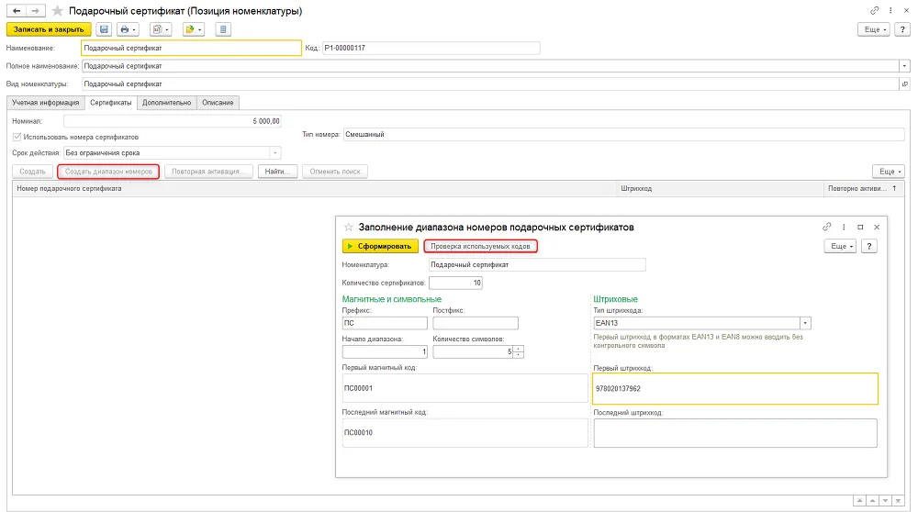The height and width of the screenshot is (512, 918).
Task: Maximize the number range fill dialog
Action: 860,227
